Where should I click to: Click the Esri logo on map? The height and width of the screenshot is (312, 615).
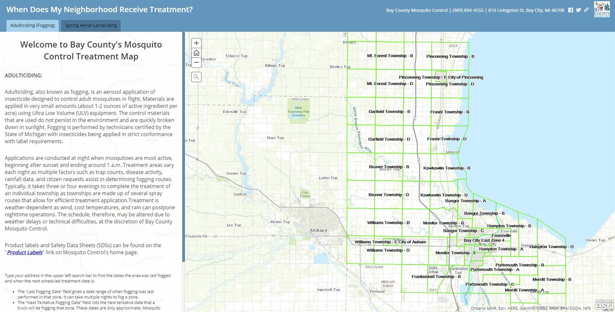pos(604,305)
